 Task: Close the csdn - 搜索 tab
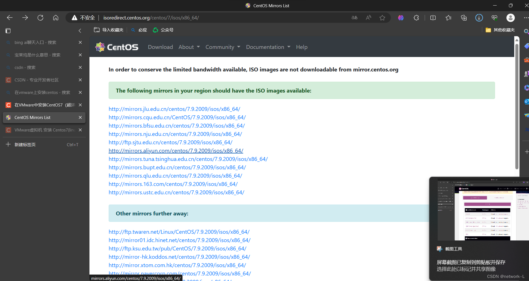(x=80, y=68)
